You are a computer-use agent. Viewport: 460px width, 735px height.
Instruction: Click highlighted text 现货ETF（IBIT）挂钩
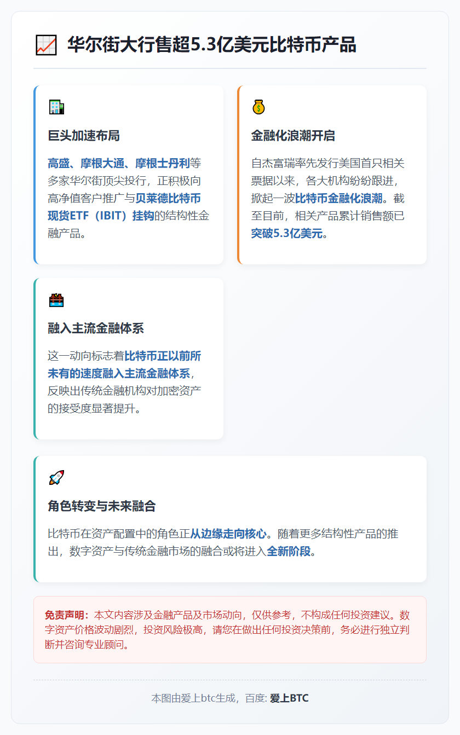pyautogui.click(x=101, y=216)
